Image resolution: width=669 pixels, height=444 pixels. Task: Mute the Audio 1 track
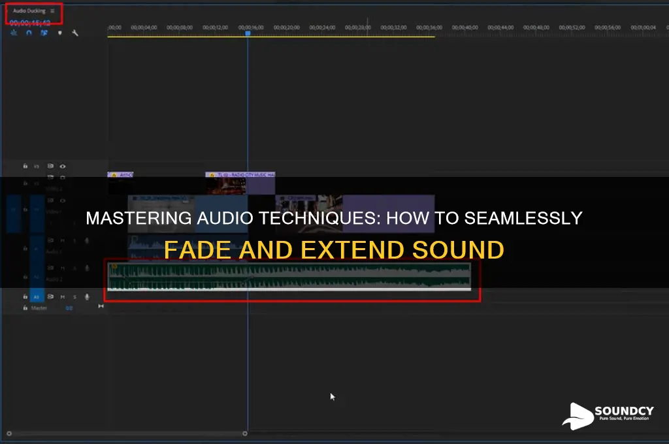click(63, 240)
